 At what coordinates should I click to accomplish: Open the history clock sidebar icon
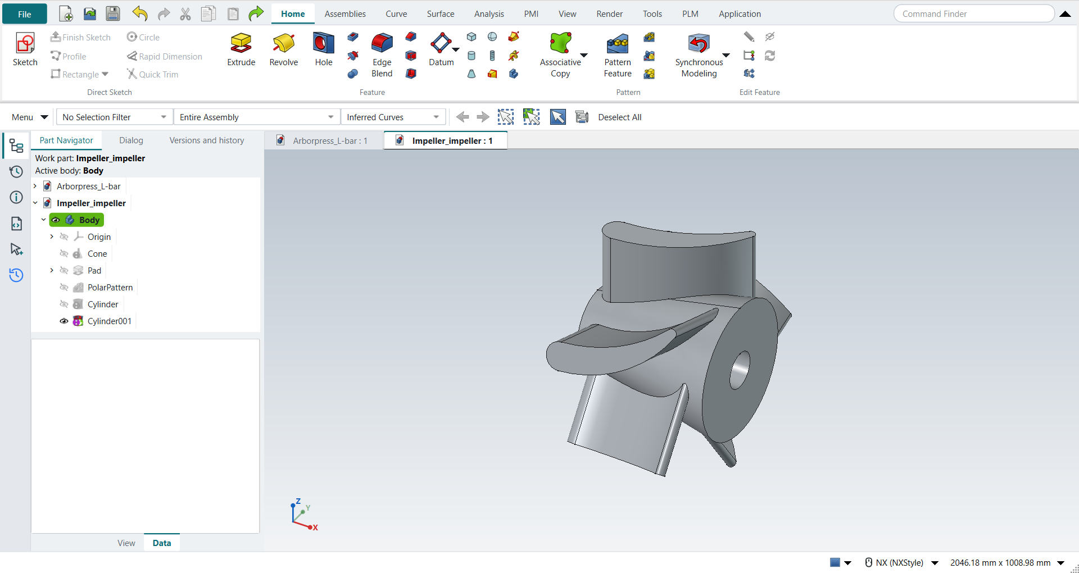pyautogui.click(x=16, y=172)
